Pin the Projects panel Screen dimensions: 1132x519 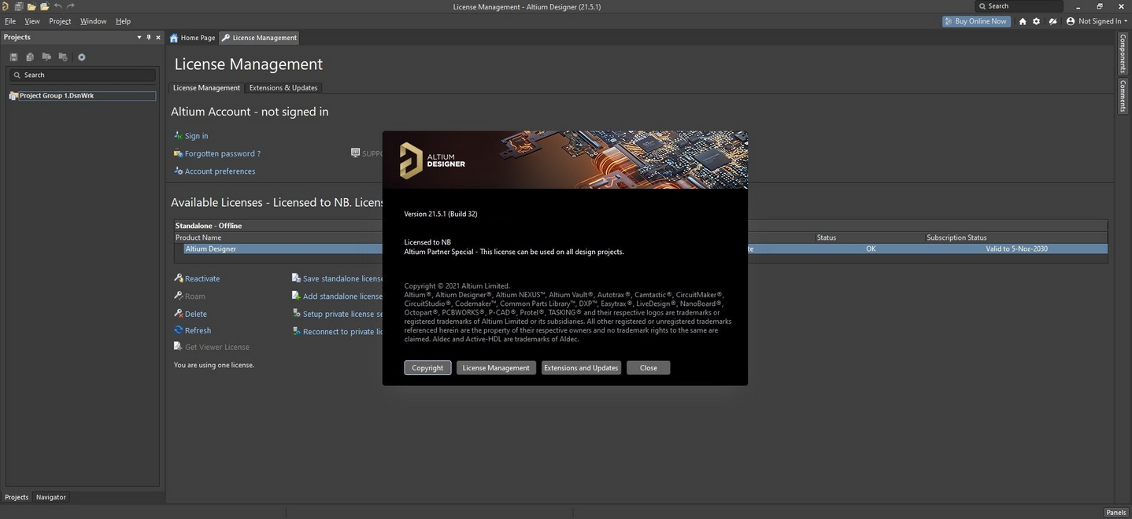tap(149, 37)
